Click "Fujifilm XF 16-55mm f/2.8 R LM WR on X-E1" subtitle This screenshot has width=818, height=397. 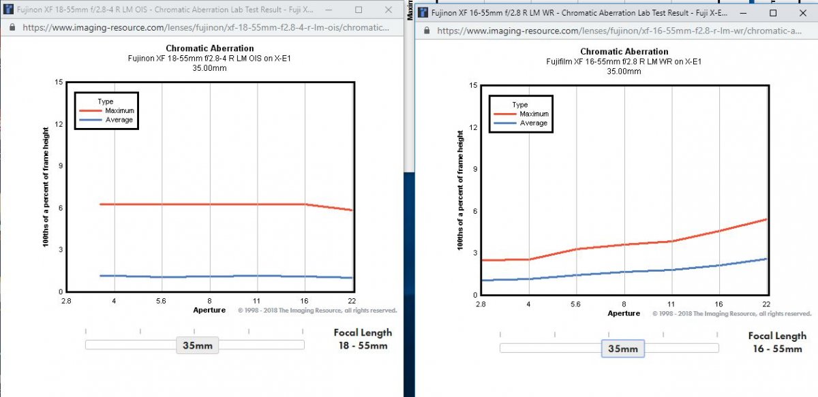(x=624, y=61)
